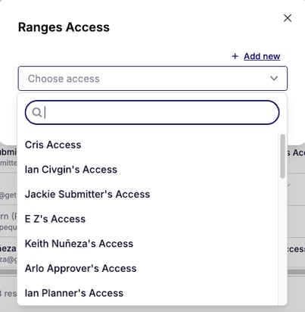The height and width of the screenshot is (312, 305).
Task: Collapse the dropdown using its chevron arrow
Action: point(274,79)
